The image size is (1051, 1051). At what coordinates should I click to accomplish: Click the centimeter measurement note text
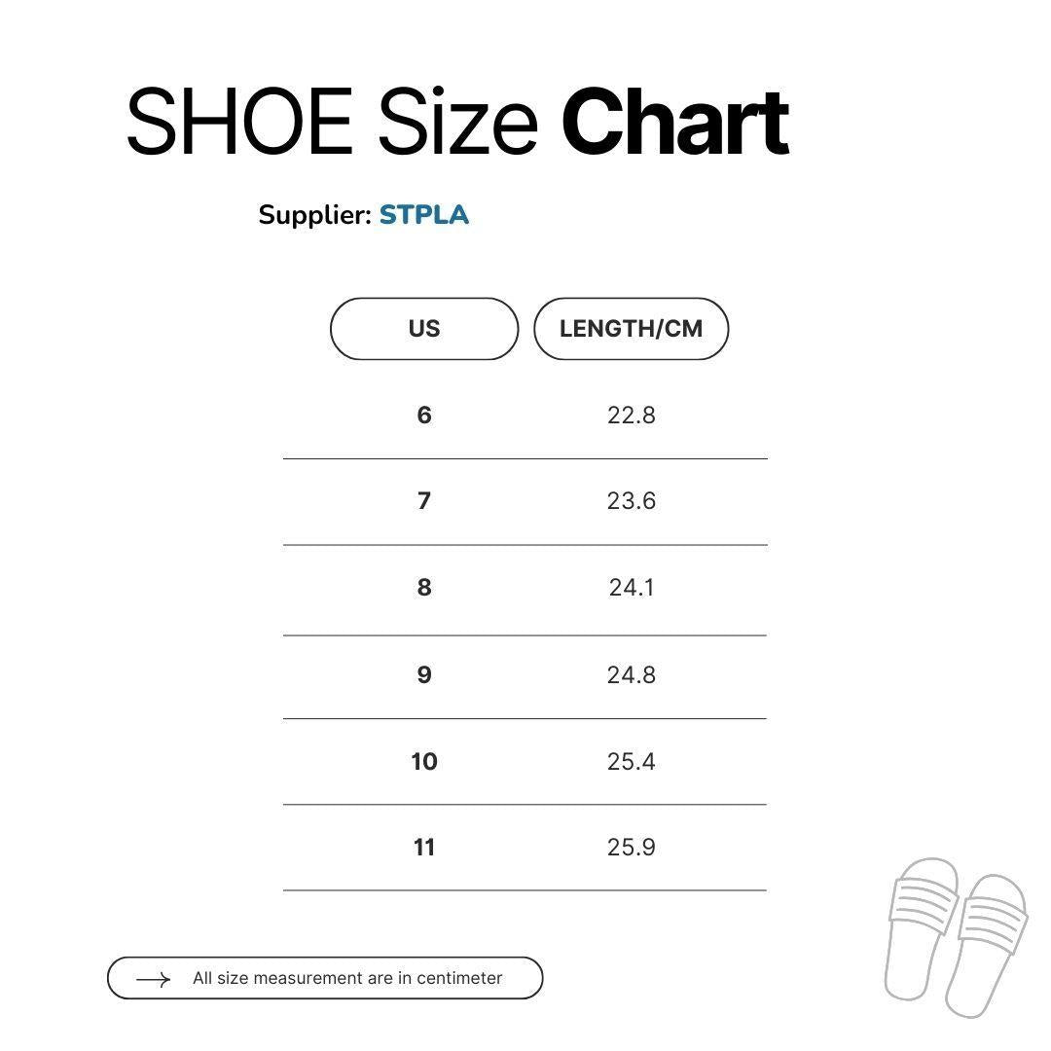(347, 979)
